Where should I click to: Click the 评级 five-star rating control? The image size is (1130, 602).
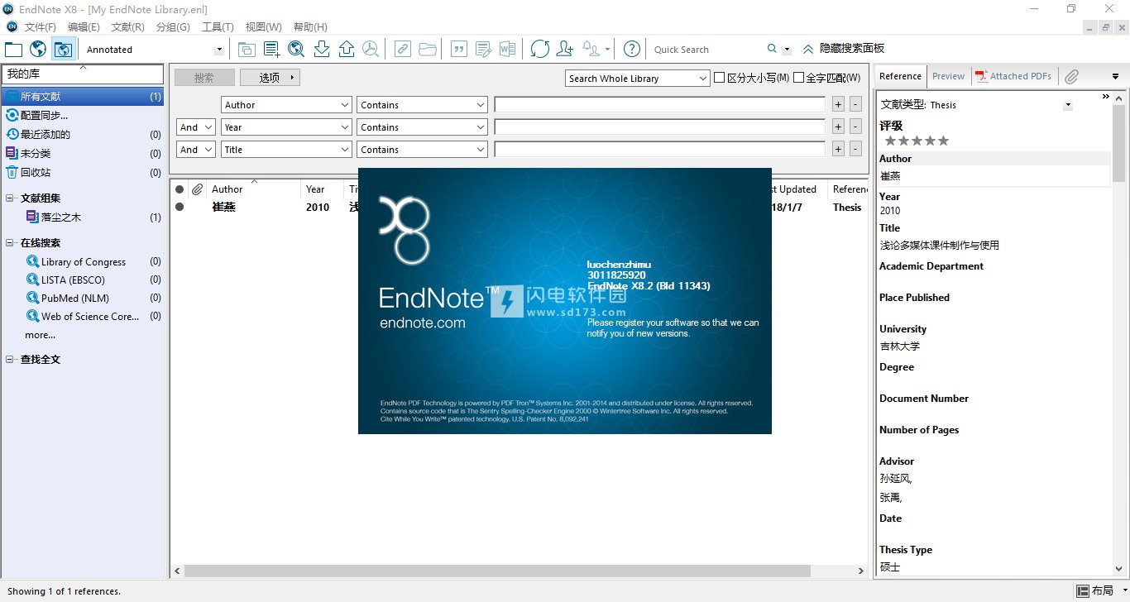tap(917, 141)
